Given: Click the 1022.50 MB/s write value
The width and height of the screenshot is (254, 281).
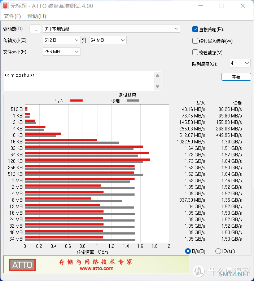Looking at the screenshot, I should [191, 142].
